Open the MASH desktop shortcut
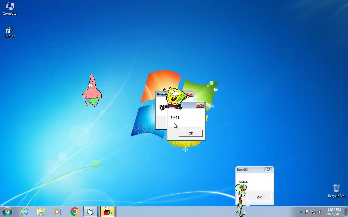 (10, 32)
